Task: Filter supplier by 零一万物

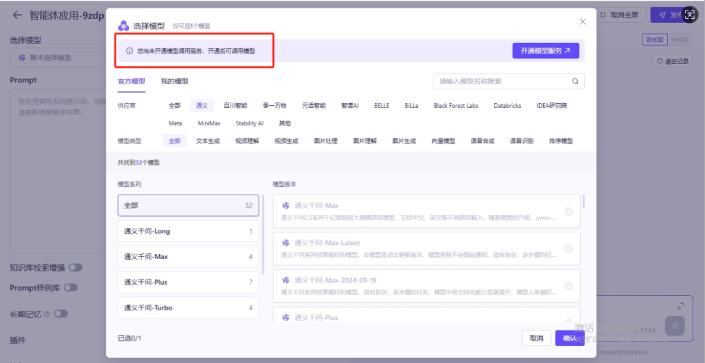Action: (274, 106)
